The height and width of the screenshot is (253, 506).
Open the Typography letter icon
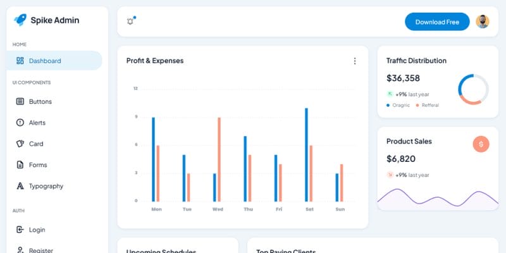pyautogui.click(x=20, y=186)
